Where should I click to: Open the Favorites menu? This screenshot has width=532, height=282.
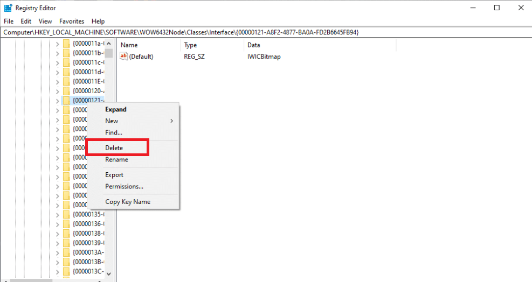(x=72, y=21)
